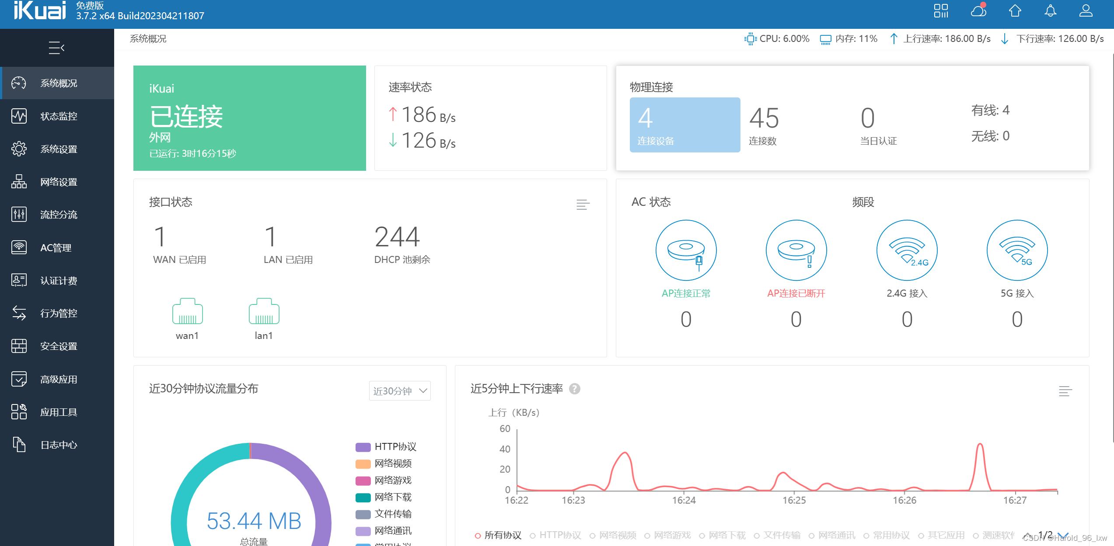Click the 网络下载 teal swatch in donut legend
This screenshot has width=1114, height=546.
(363, 498)
